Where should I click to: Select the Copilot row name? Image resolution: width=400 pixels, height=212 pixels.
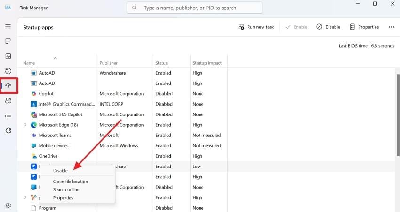click(46, 94)
